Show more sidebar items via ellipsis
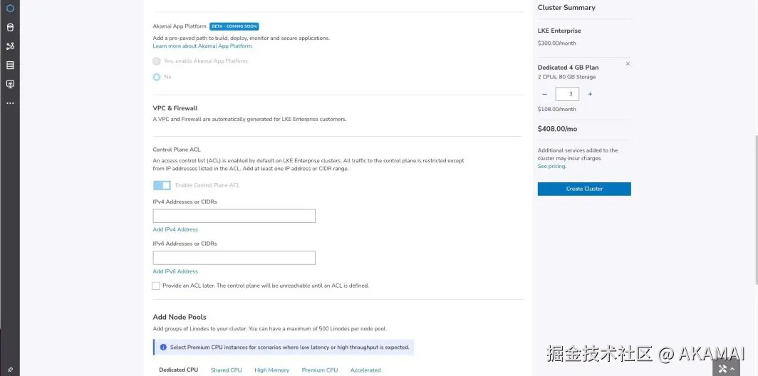758x376 pixels. [10, 103]
